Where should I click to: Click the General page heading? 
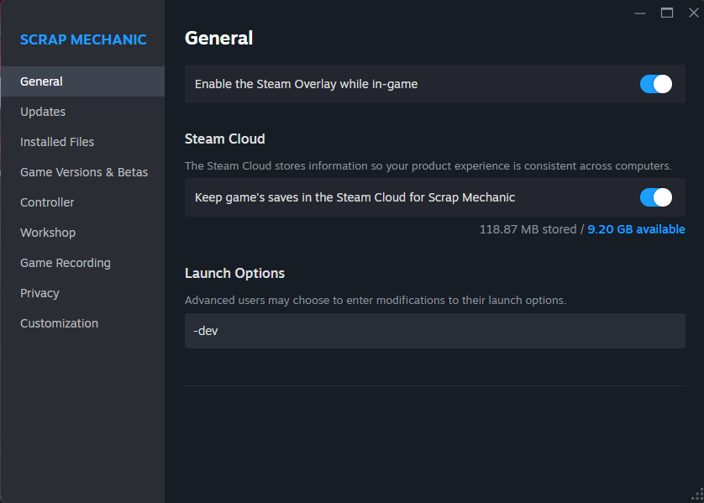[x=219, y=38]
